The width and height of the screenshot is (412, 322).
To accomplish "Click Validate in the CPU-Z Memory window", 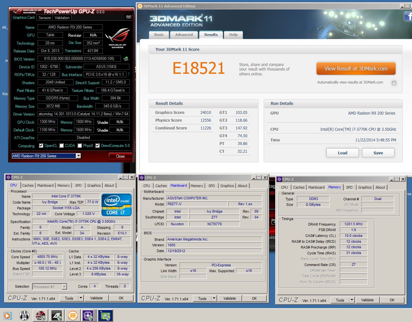I will coord(367,300).
